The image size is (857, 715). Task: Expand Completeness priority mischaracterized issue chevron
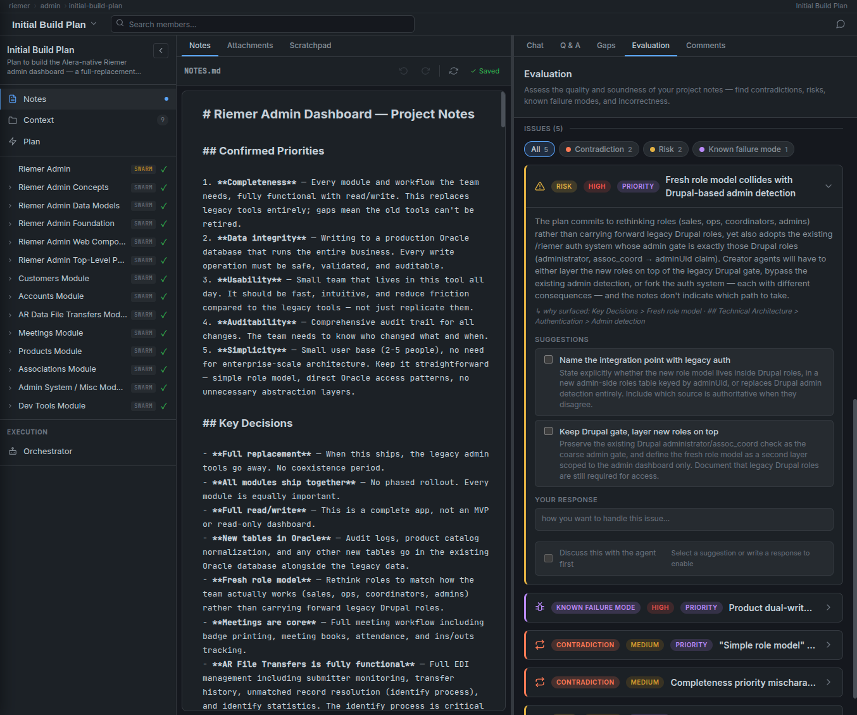point(829,682)
